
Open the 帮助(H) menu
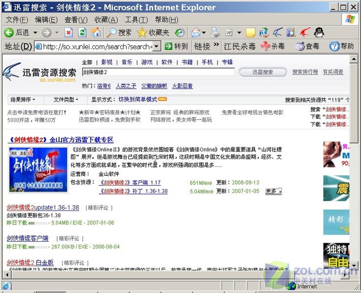[x=167, y=20]
